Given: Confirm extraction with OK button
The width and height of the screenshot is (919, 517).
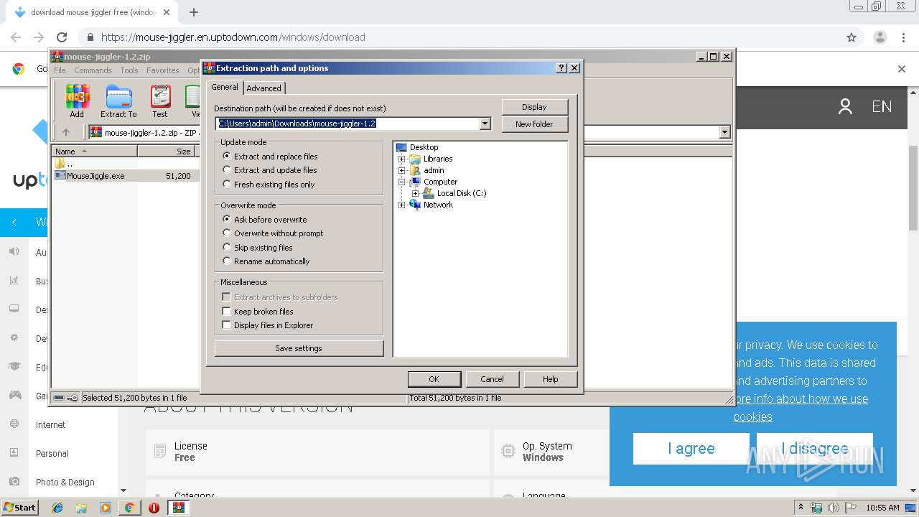Looking at the screenshot, I should click(434, 379).
